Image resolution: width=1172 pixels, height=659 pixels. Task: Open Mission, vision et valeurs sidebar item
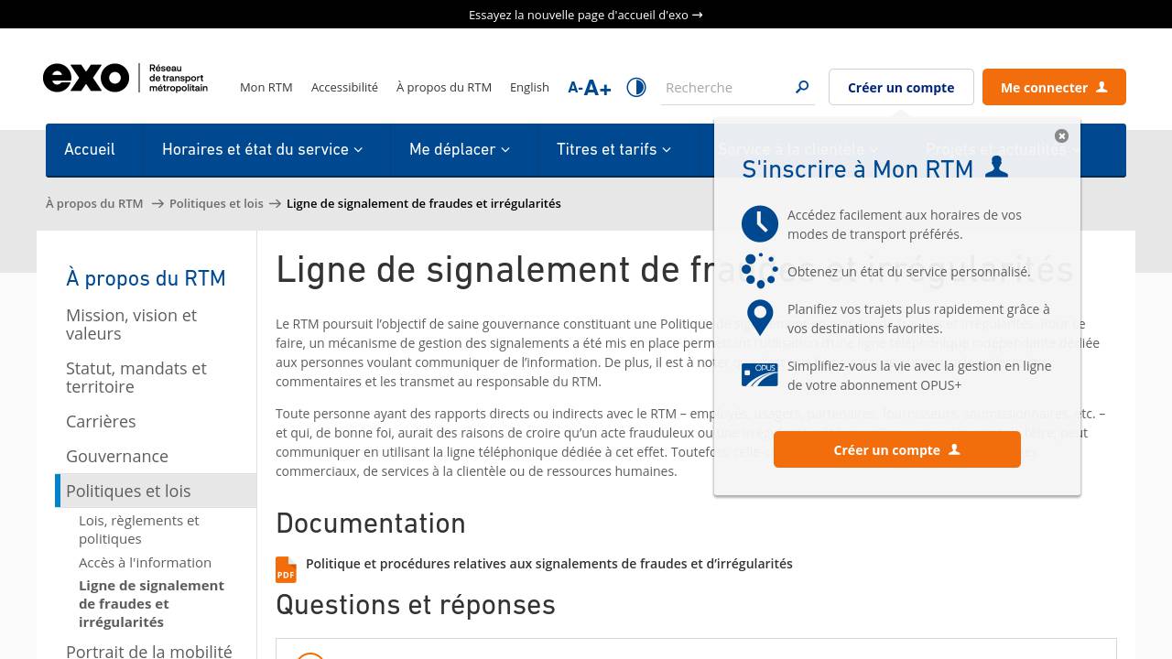click(131, 324)
